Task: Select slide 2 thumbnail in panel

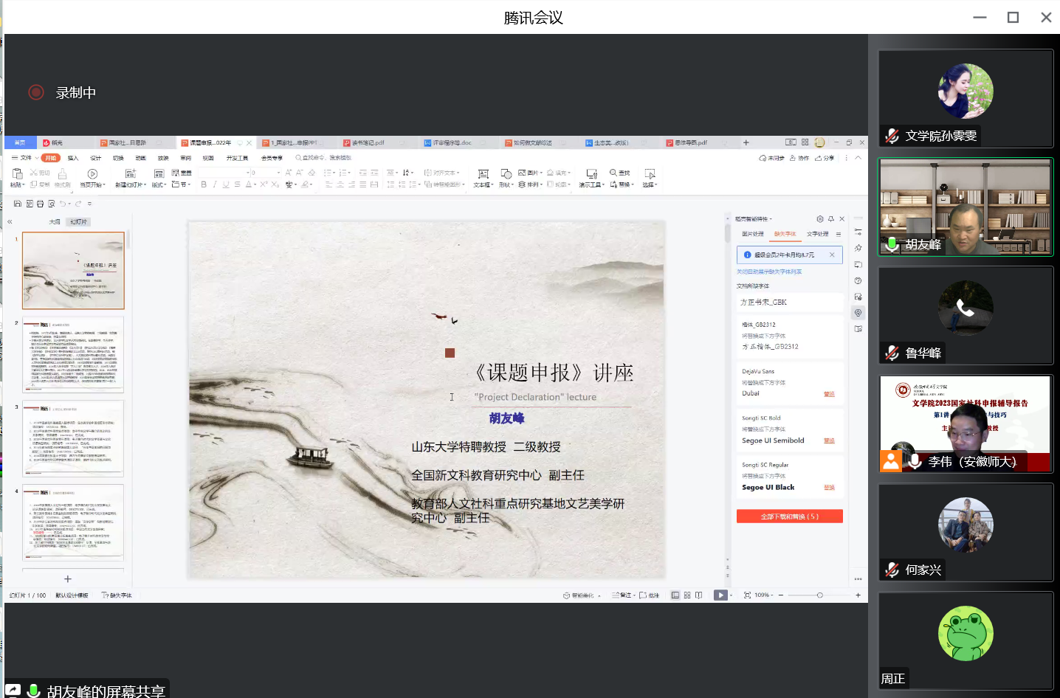Action: pos(73,355)
